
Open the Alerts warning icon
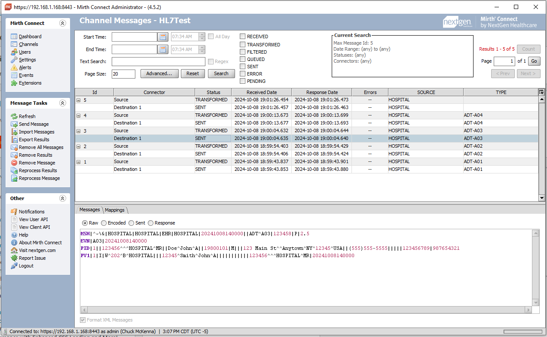[14, 67]
